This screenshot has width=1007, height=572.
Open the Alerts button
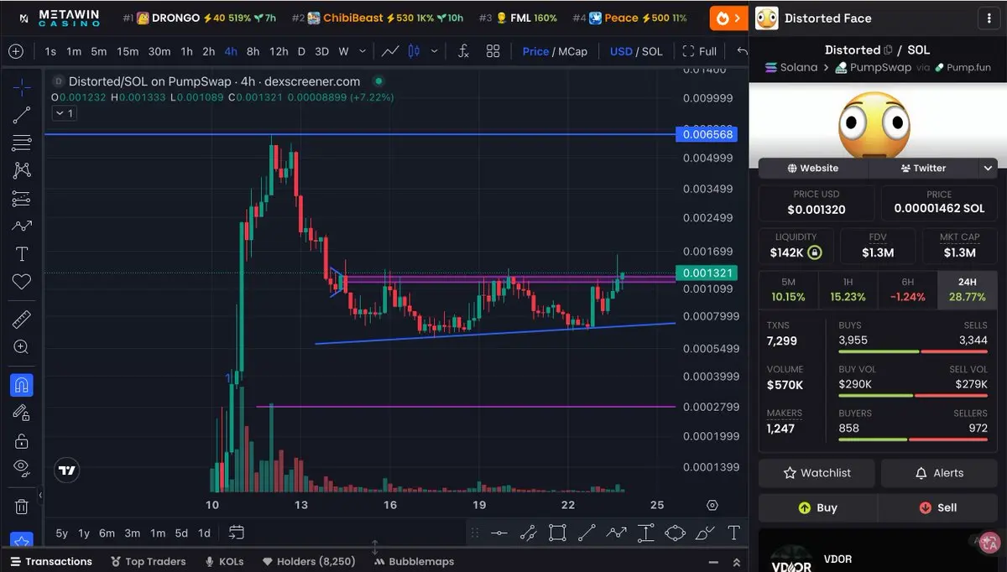tap(939, 473)
